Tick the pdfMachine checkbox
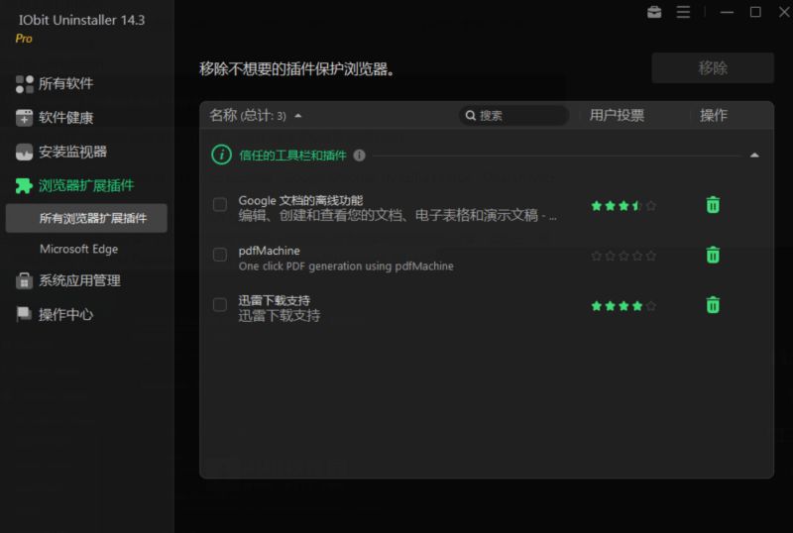Viewport: 793px width, 533px height. 219,255
